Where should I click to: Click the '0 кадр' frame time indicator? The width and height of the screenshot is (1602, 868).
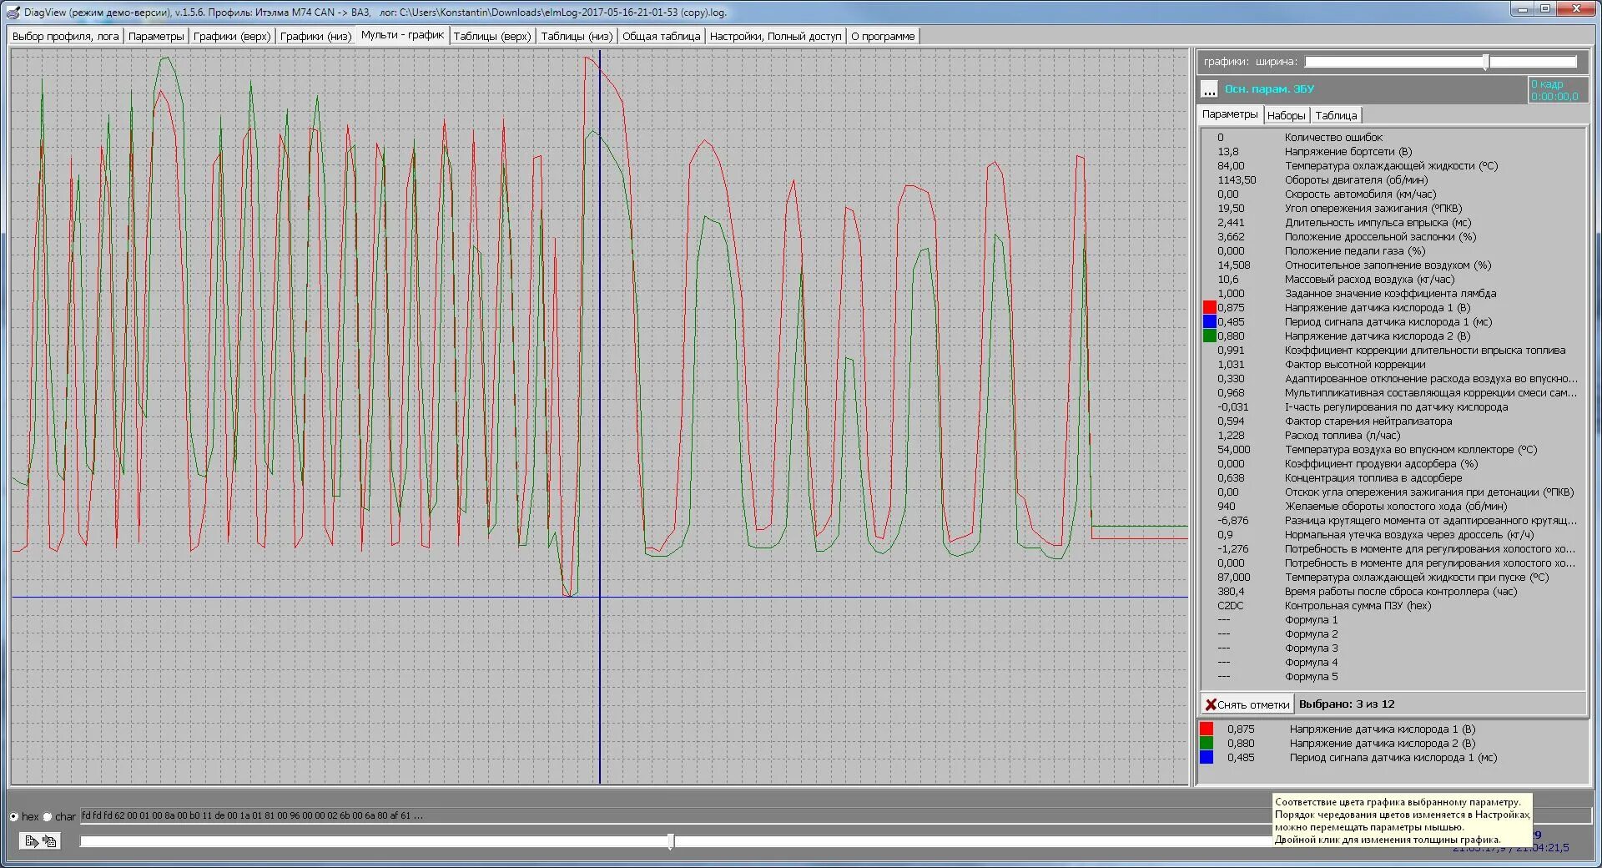1559,90
